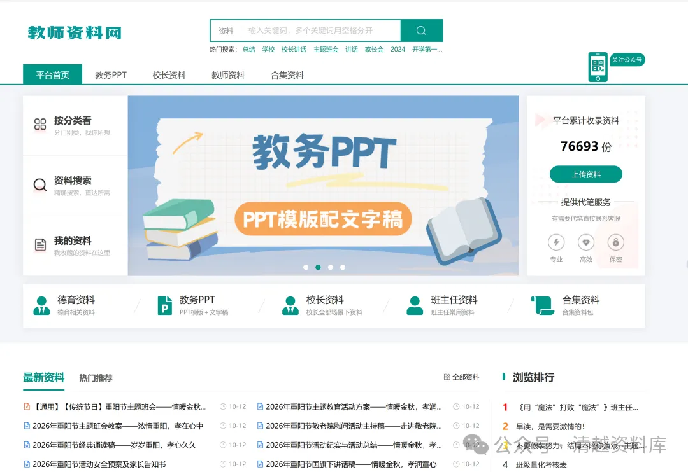Click the 合集资料 scroll icon
The height and width of the screenshot is (472, 688).
click(543, 305)
